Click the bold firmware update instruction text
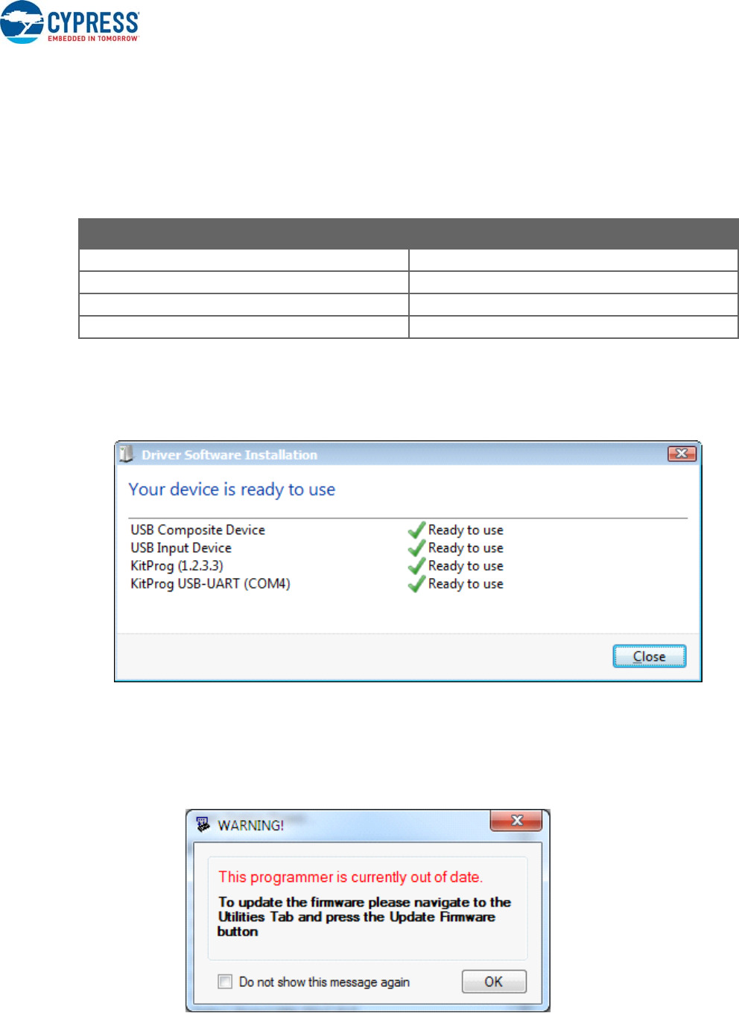The width and height of the screenshot is (739, 1013). click(x=364, y=916)
